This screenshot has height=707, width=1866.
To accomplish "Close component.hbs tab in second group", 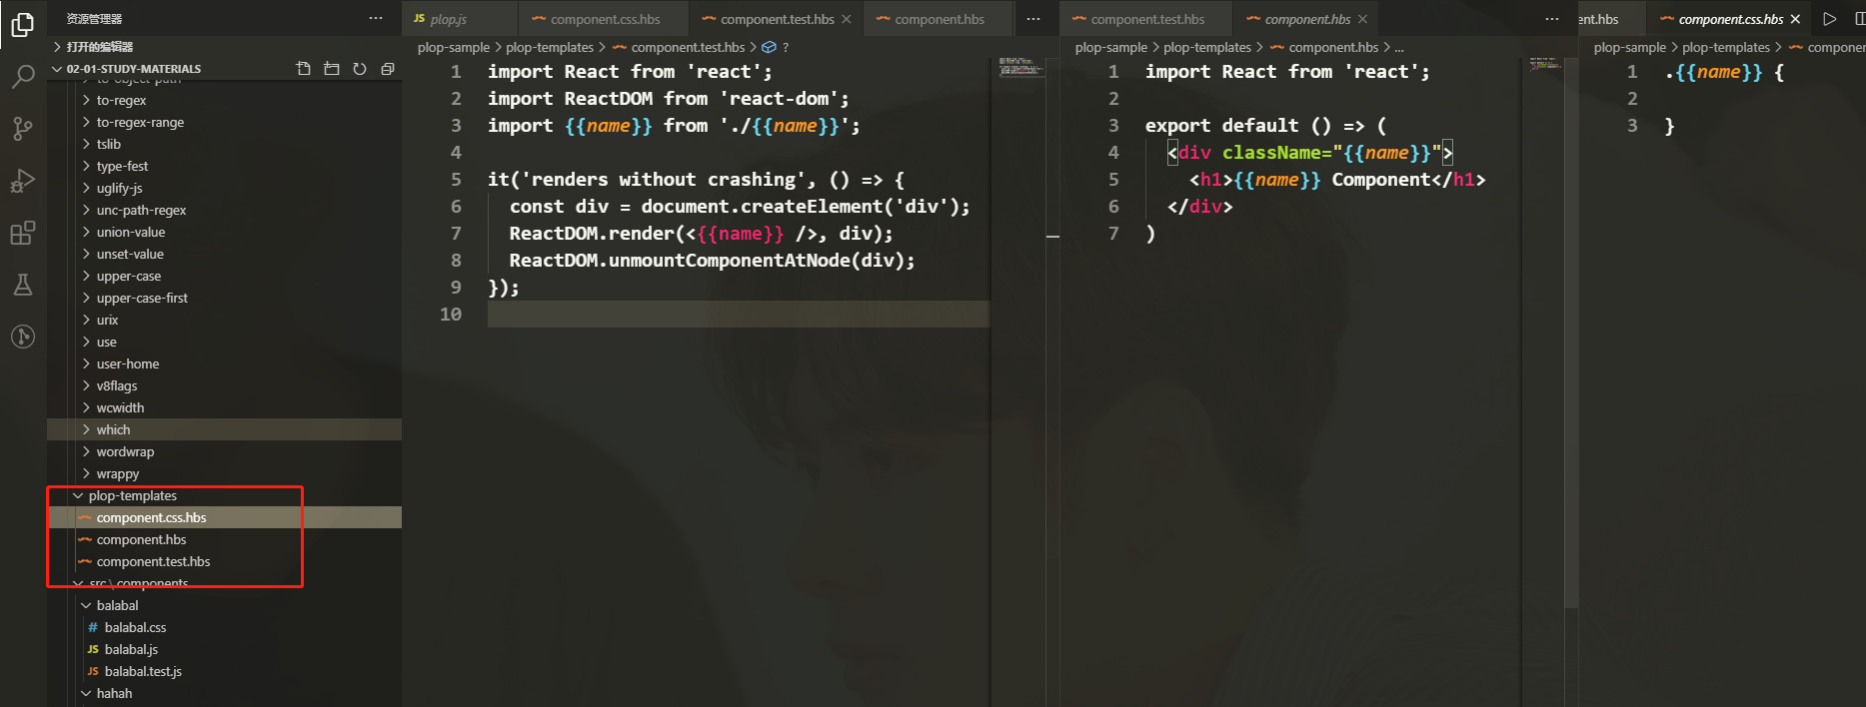I will (x=1362, y=19).
